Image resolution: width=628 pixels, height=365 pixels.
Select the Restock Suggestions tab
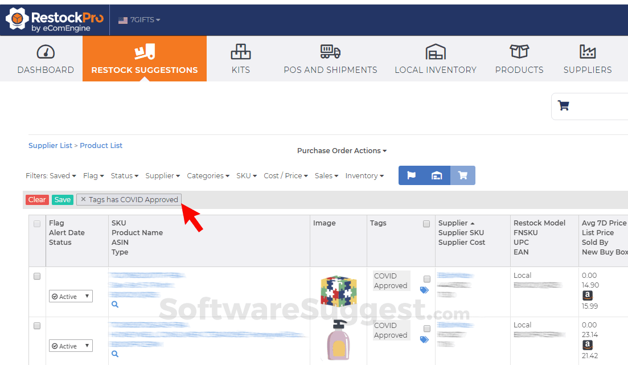pyautogui.click(x=144, y=59)
